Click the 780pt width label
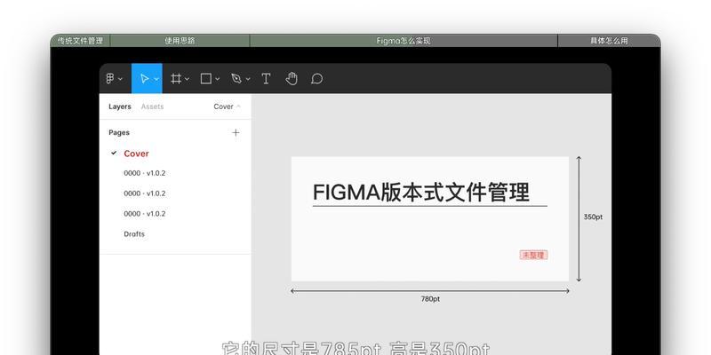Image resolution: width=711 pixels, height=355 pixels. tap(430, 299)
